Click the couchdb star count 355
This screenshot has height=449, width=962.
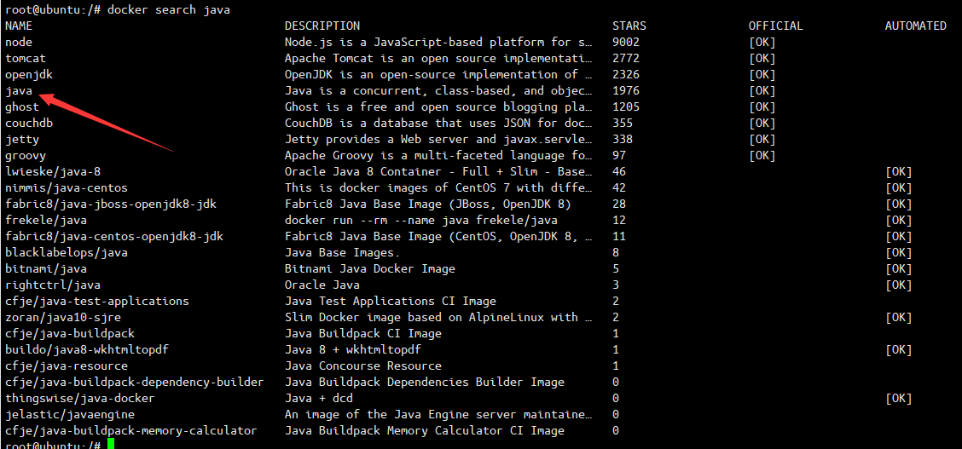point(622,124)
